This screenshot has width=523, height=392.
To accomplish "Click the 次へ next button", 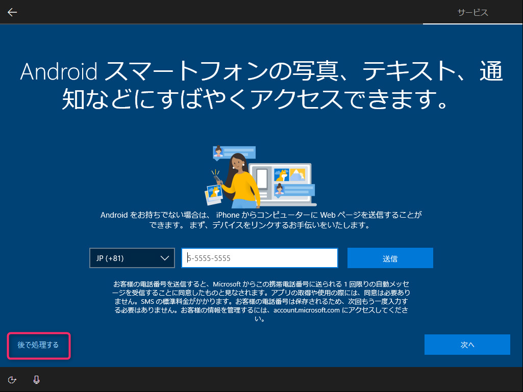I will (467, 345).
